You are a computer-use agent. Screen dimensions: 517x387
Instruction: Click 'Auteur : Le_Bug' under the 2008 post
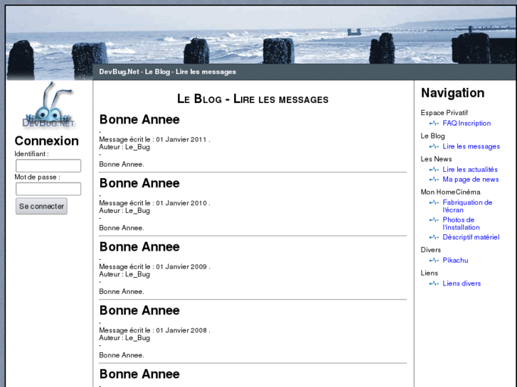click(124, 337)
